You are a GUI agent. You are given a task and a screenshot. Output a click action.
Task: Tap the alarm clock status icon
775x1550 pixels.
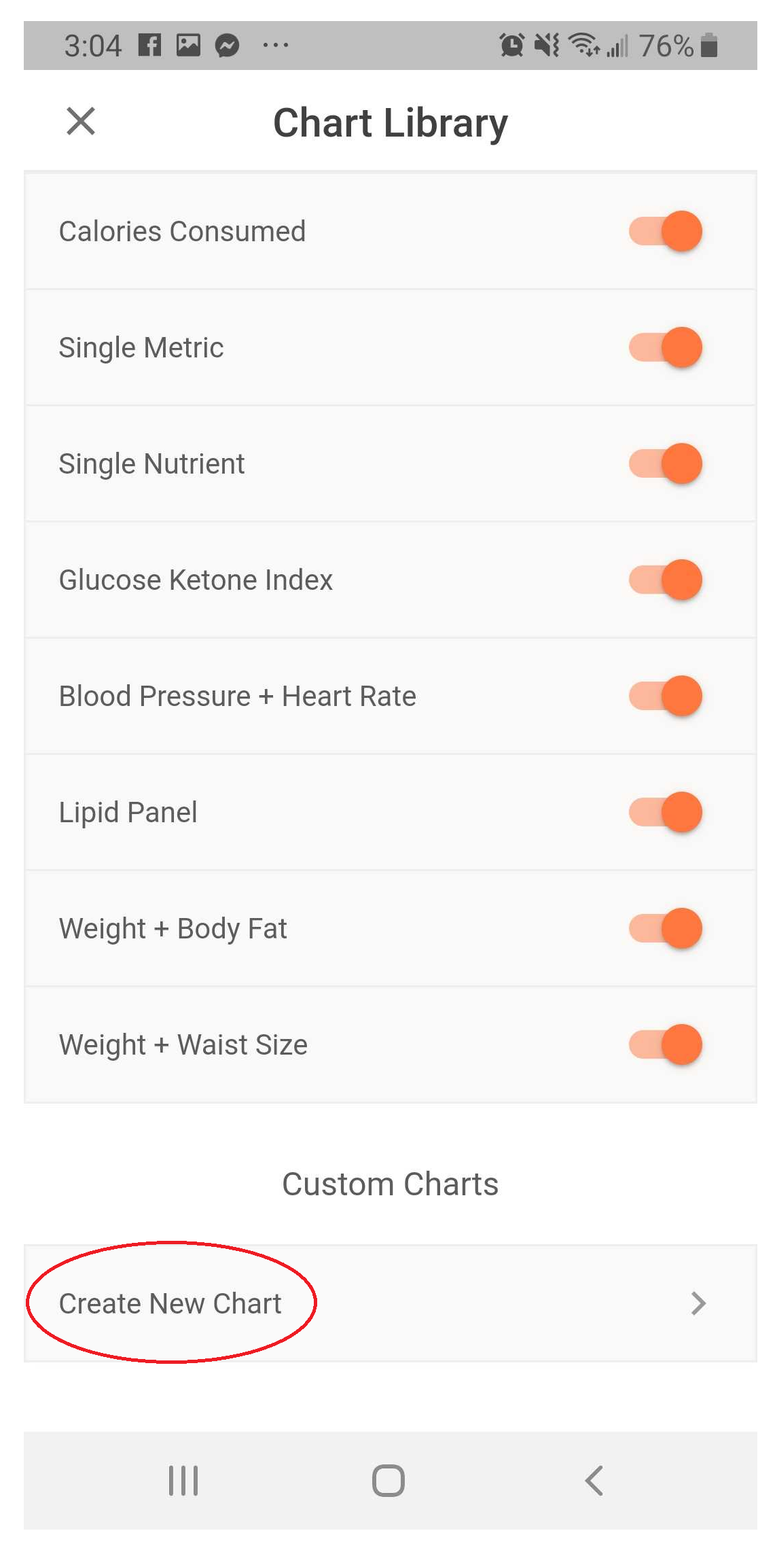(x=511, y=46)
